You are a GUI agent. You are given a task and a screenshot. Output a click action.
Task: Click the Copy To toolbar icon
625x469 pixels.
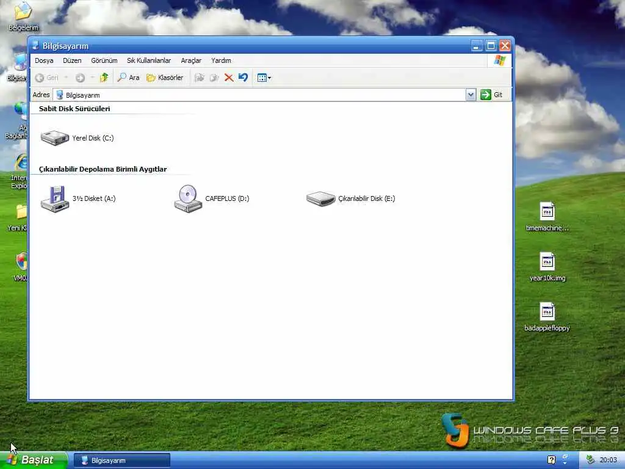(x=214, y=78)
